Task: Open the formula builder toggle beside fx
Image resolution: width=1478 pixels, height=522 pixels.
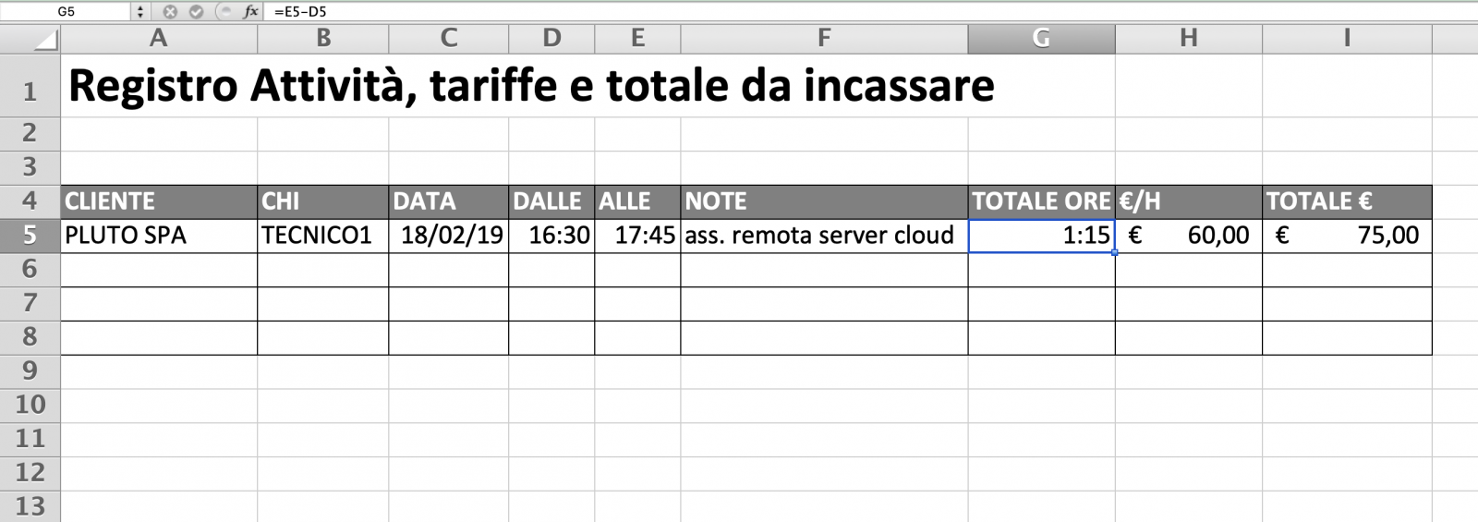Action: [x=224, y=12]
